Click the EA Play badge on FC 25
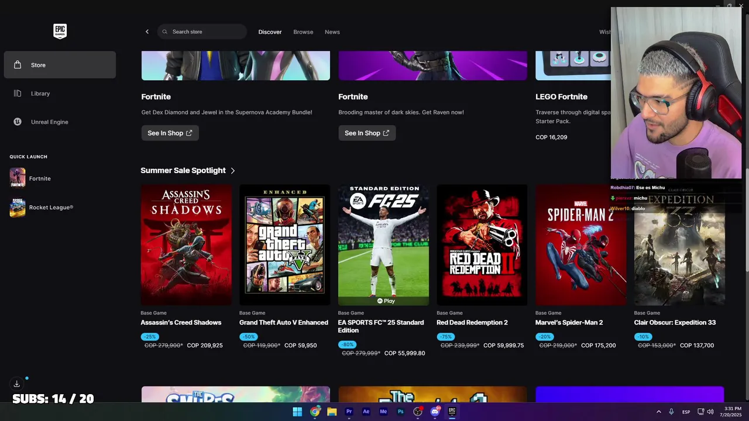749x421 pixels. 386,301
